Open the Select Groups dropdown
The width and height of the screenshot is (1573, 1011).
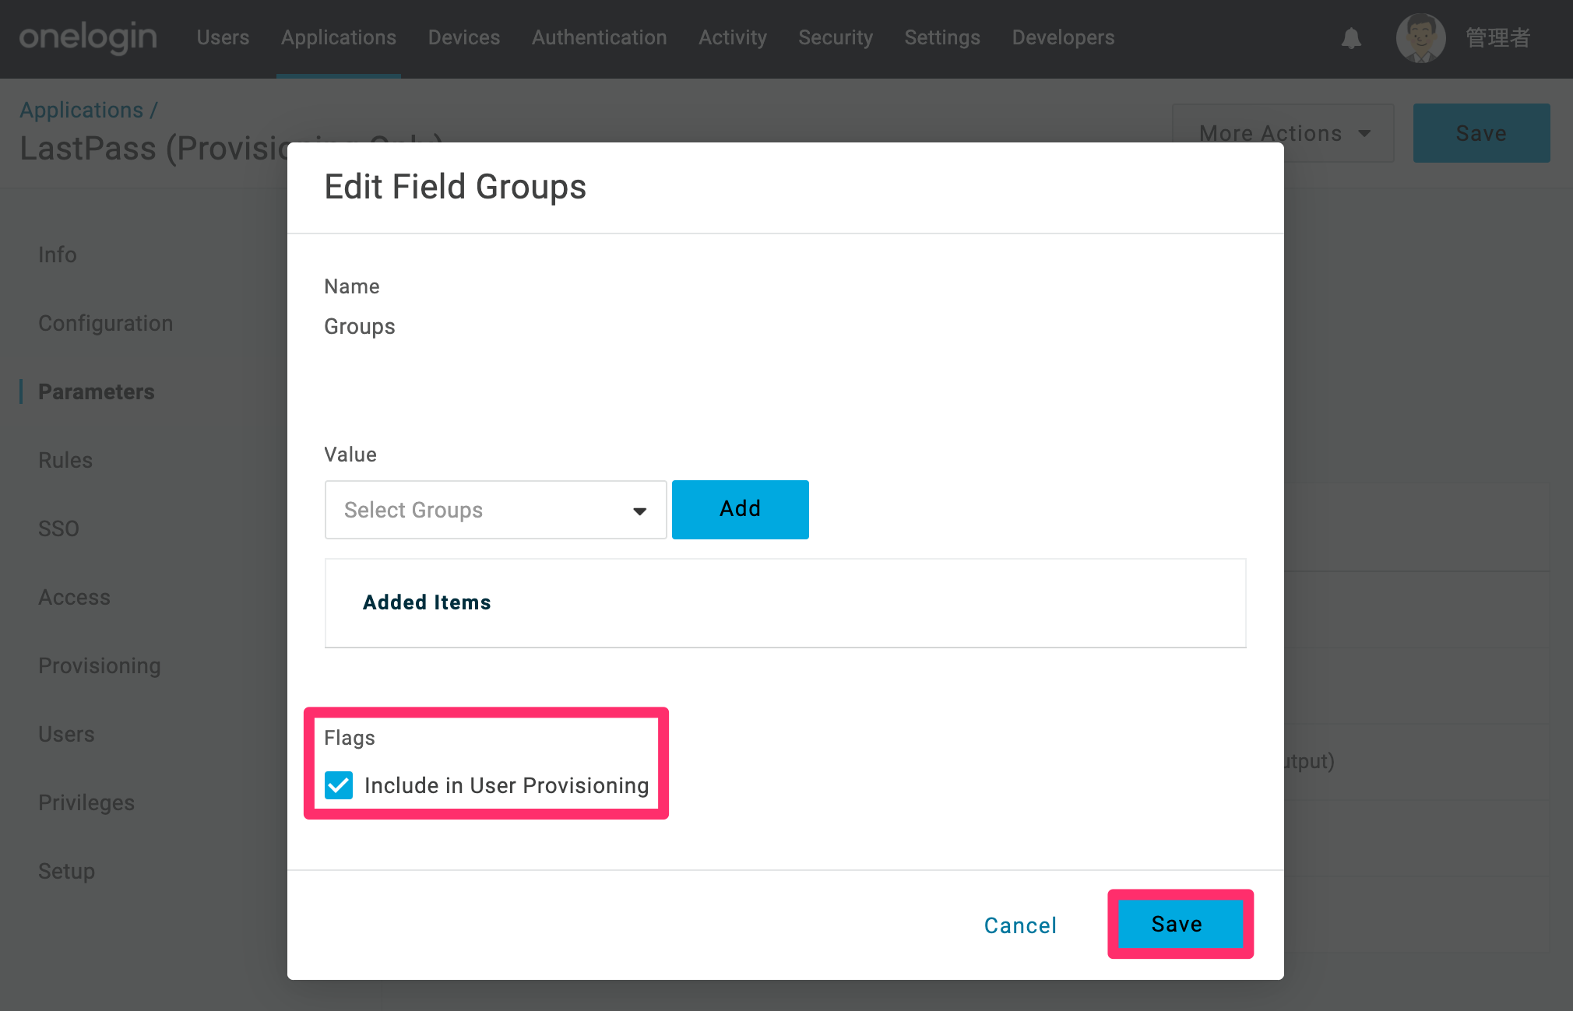(x=495, y=510)
